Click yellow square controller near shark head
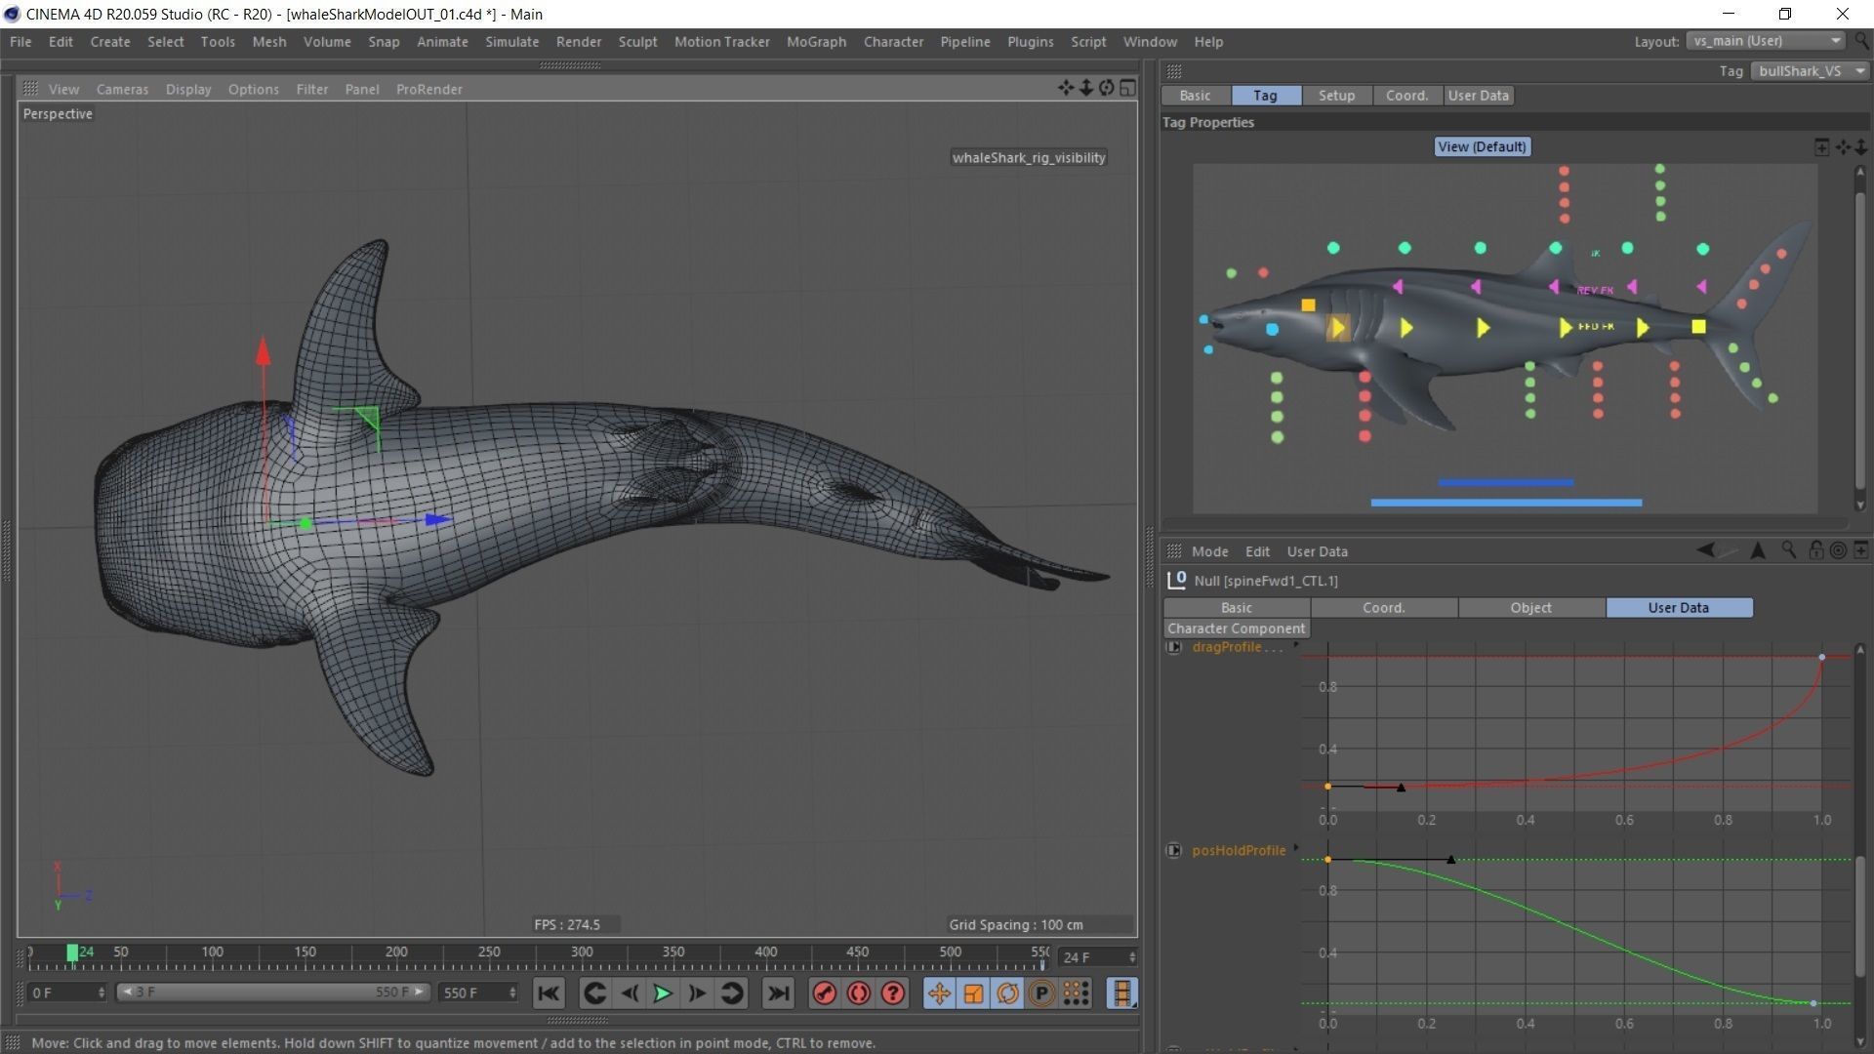 [x=1308, y=305]
